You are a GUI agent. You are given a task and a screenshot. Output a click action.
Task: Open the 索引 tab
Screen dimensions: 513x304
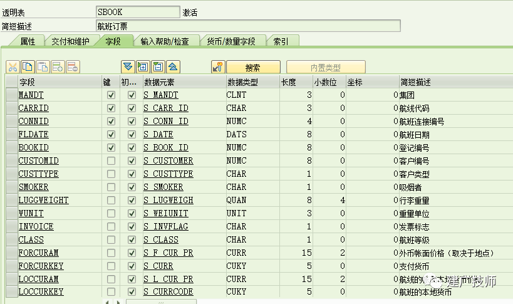281,41
